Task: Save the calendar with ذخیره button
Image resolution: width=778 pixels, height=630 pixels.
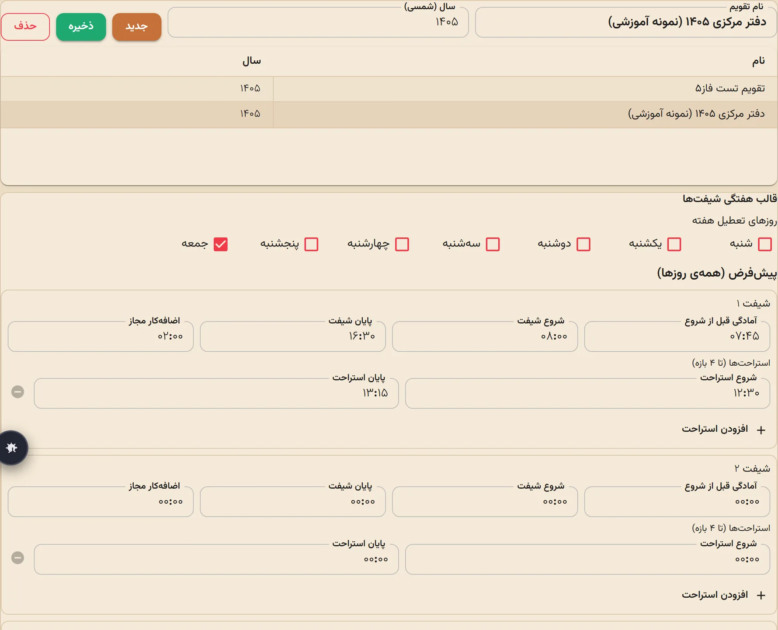Action: pos(81,27)
